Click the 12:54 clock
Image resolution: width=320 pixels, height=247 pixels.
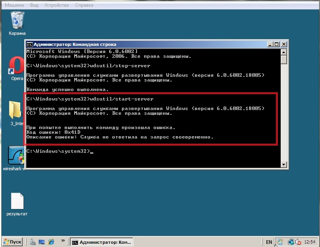[x=310, y=242]
